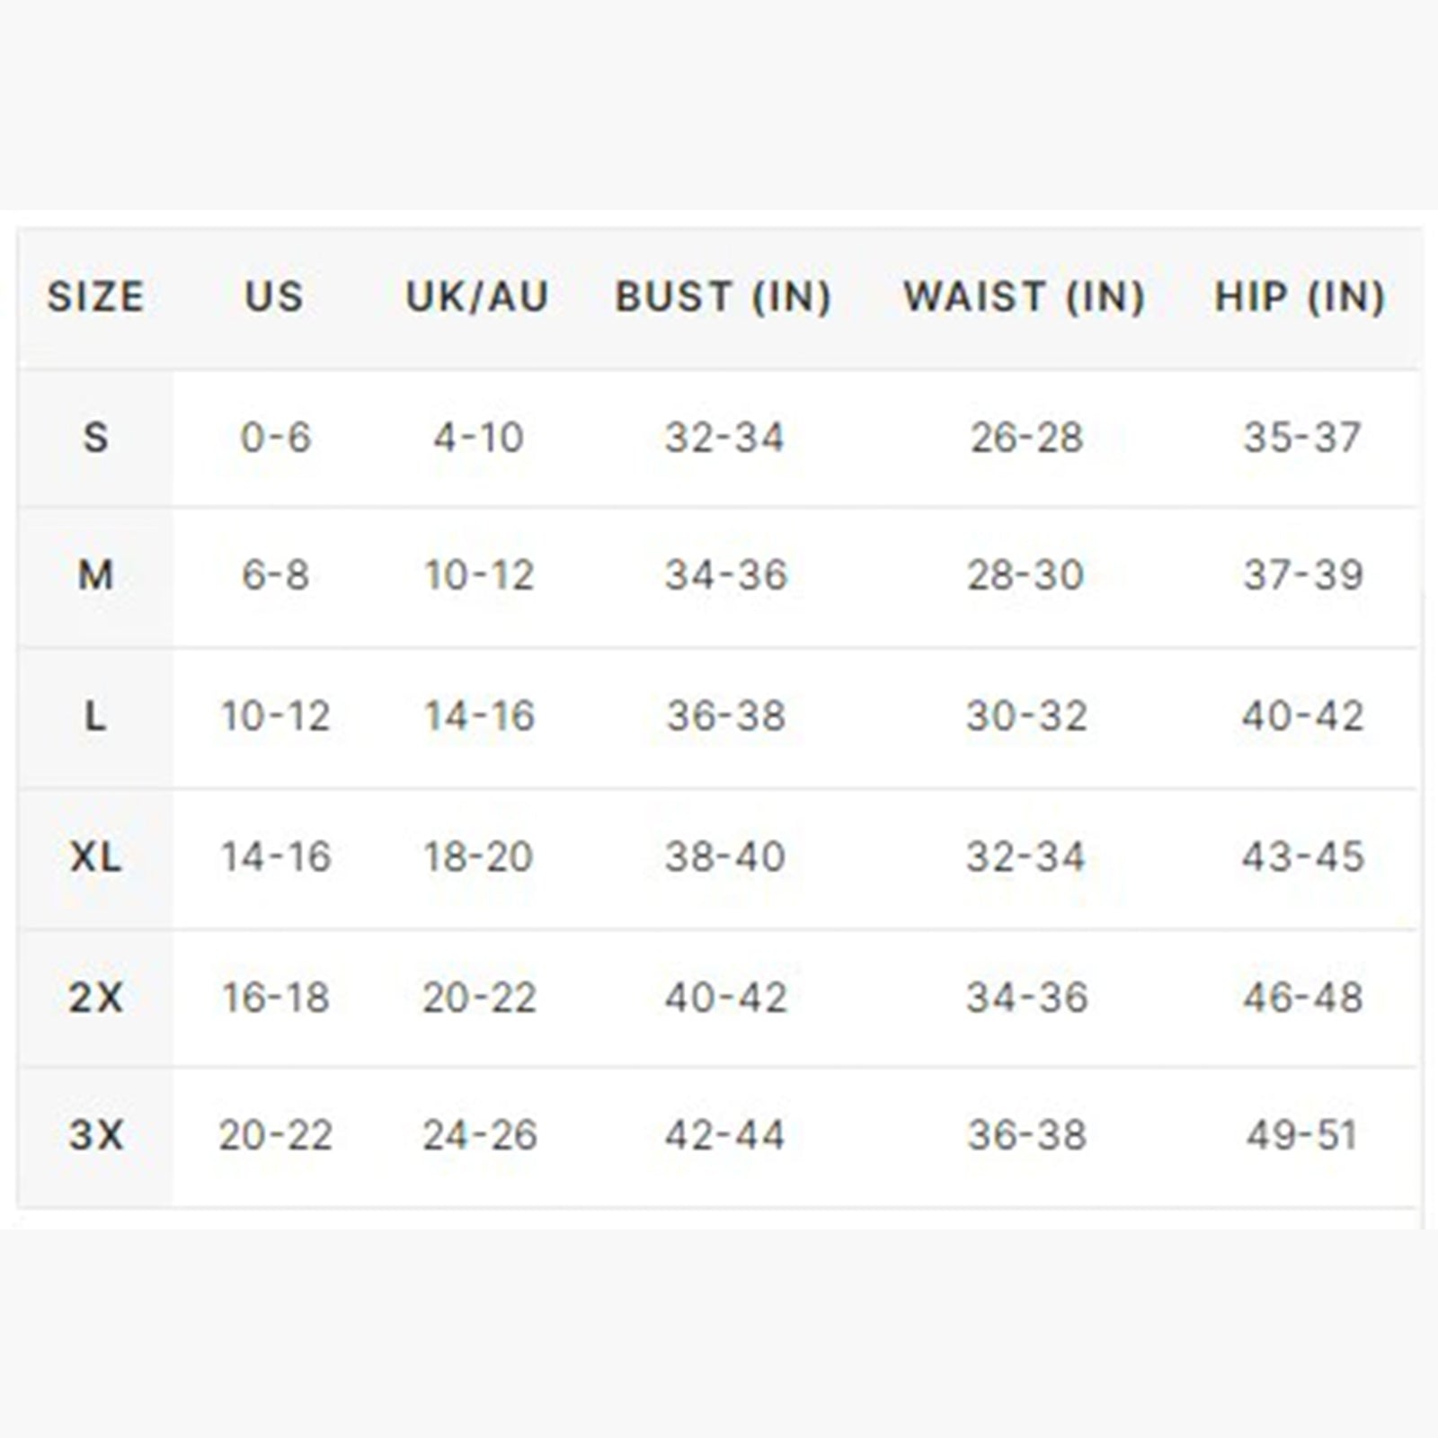Click the XL size row label
1438x1438 pixels.
95,857
